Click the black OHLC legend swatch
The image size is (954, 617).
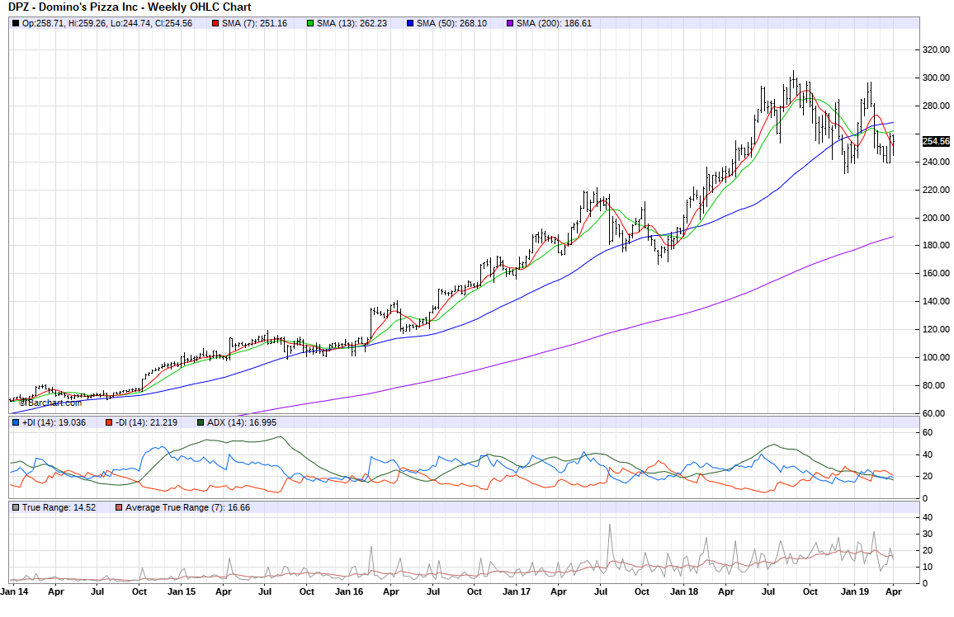point(16,23)
